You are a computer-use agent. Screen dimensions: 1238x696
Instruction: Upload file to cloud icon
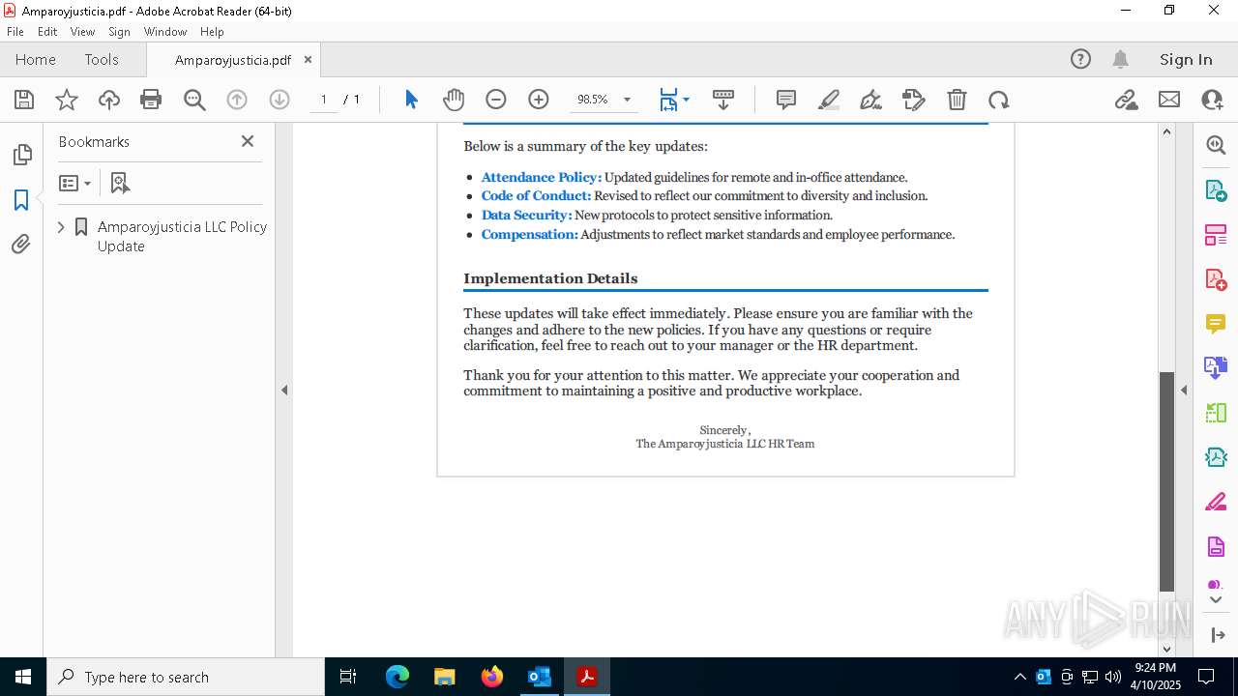point(109,100)
